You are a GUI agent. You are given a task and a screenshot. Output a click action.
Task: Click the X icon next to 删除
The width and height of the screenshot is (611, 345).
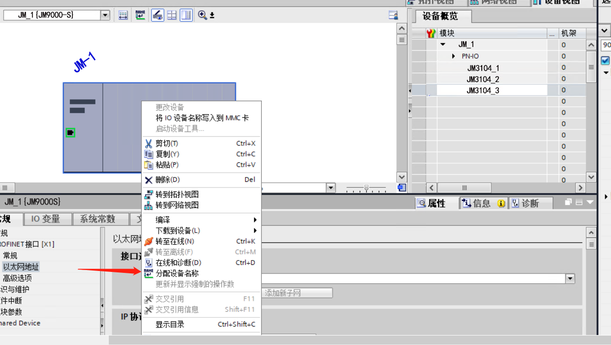pos(149,180)
